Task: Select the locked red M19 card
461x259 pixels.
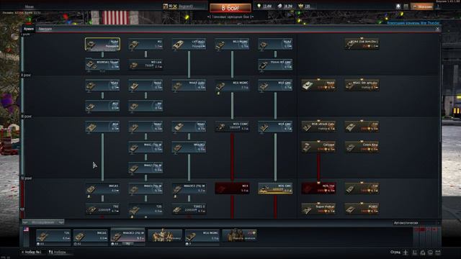Action: [232, 188]
